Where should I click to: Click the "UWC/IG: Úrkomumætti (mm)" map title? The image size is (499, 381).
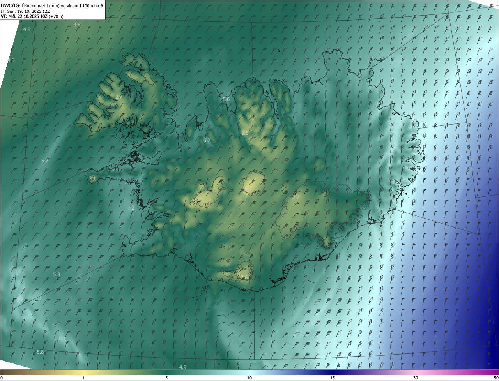click(x=52, y=5)
